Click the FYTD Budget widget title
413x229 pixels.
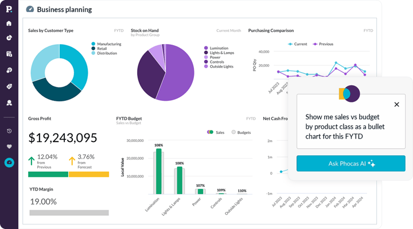(x=129, y=119)
